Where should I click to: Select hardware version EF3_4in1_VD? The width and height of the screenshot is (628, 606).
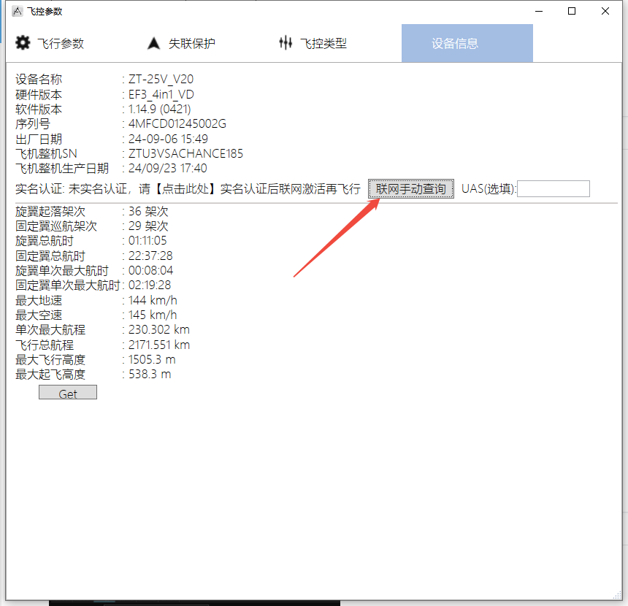[x=161, y=94]
